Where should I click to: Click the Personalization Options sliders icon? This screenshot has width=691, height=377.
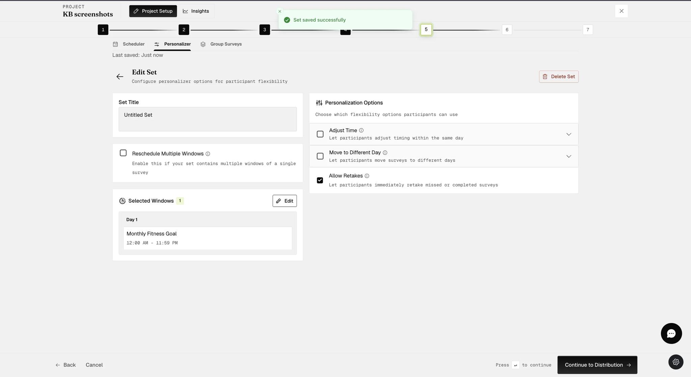[319, 103]
